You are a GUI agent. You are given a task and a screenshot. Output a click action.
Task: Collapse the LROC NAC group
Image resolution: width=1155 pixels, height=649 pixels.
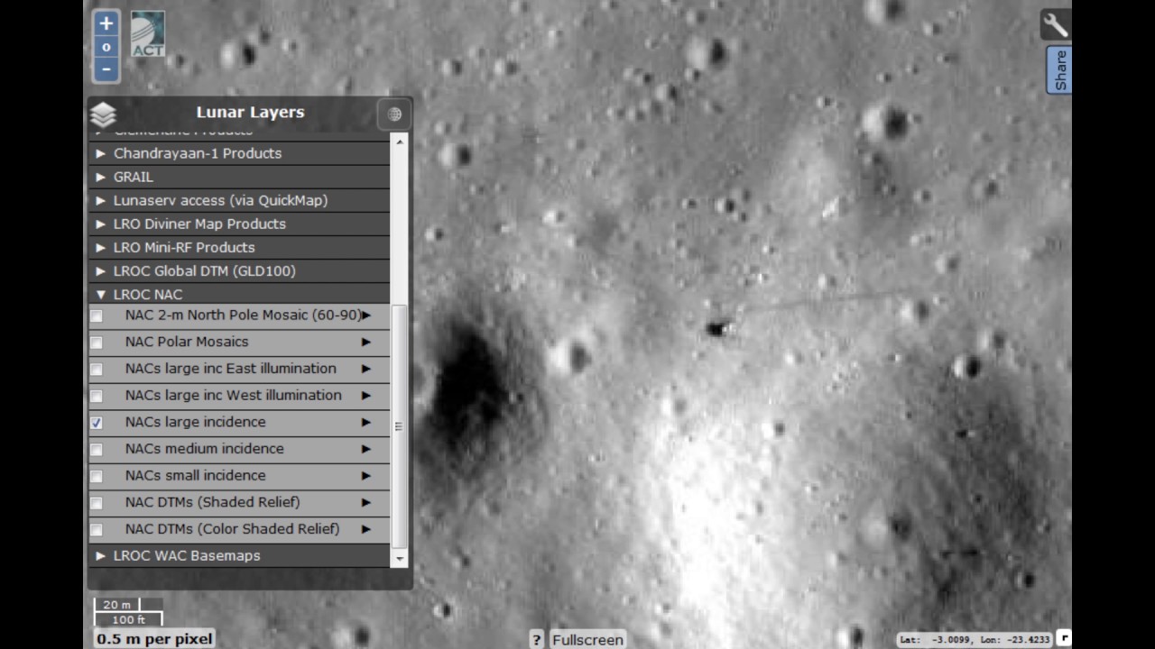click(101, 295)
